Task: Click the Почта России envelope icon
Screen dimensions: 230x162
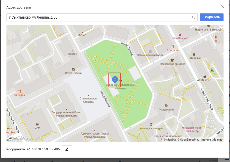Action: tap(73, 69)
